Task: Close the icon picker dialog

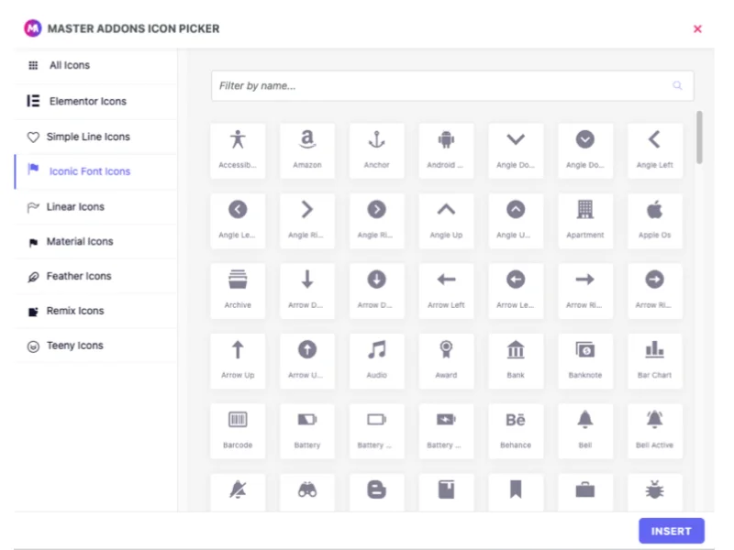Action: [x=697, y=29]
